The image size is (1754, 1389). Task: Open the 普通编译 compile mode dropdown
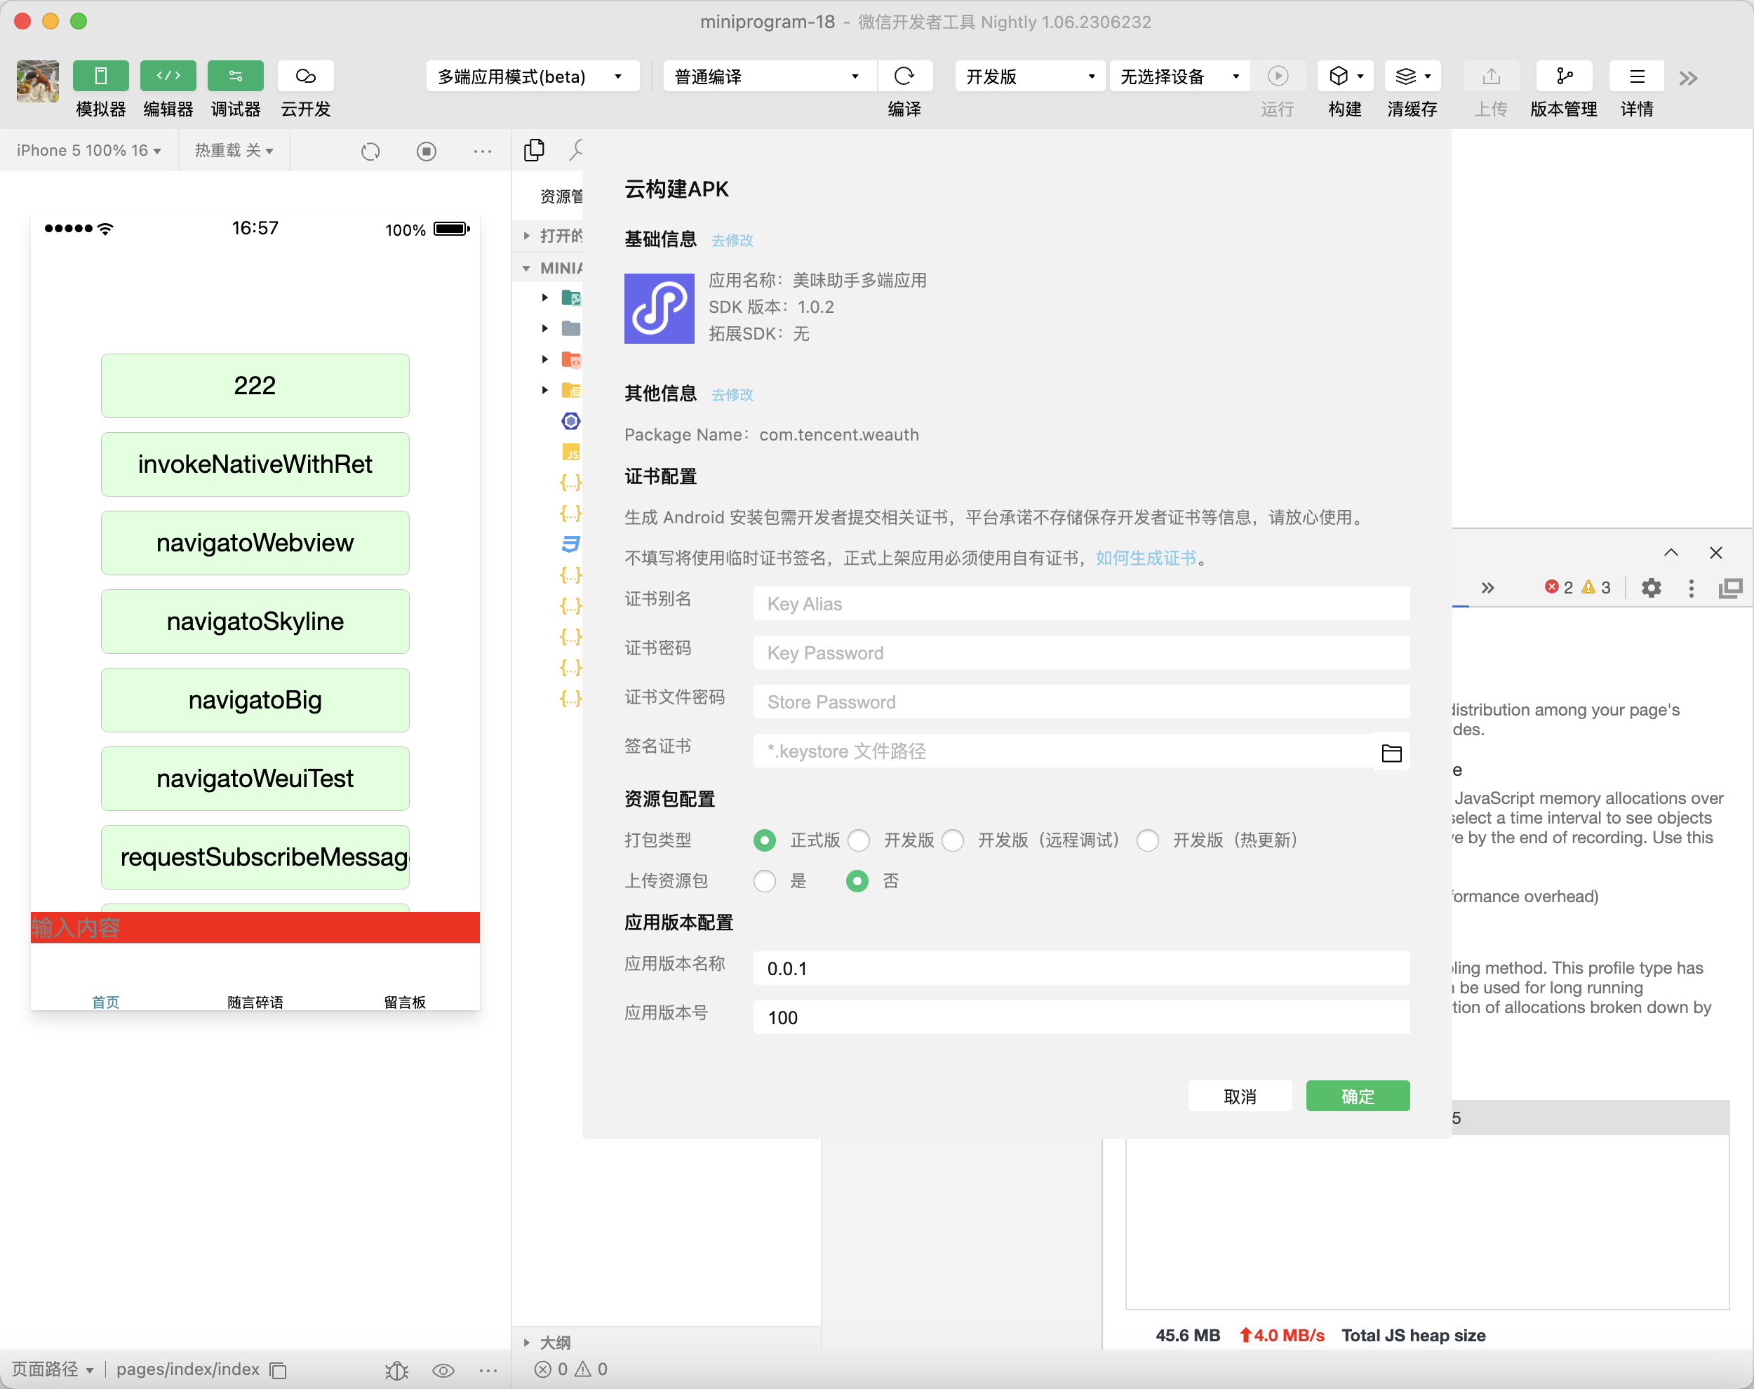[x=768, y=76]
